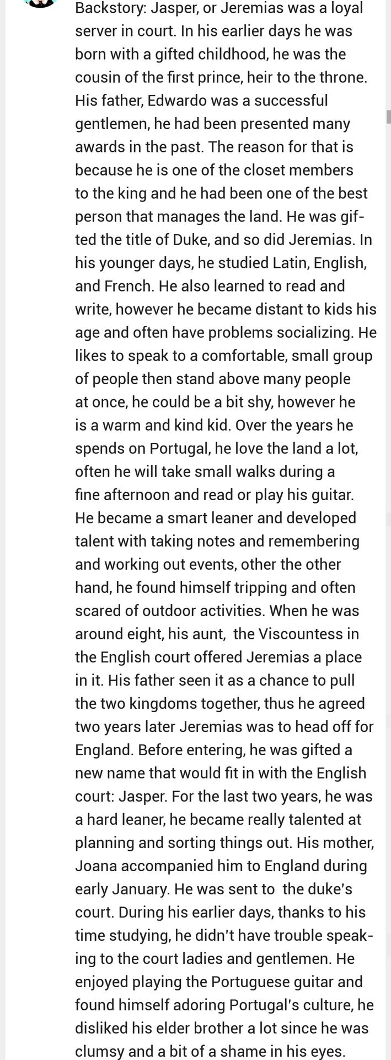Open the poster's profile avatar
The image size is (391, 1060).
[41, 2]
